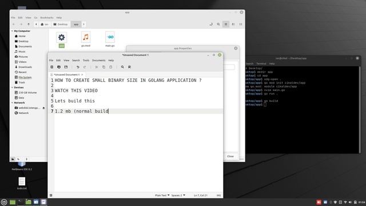366x206 pixels.
Task: Click the path bar right scroll arrow
Action: [84, 24]
